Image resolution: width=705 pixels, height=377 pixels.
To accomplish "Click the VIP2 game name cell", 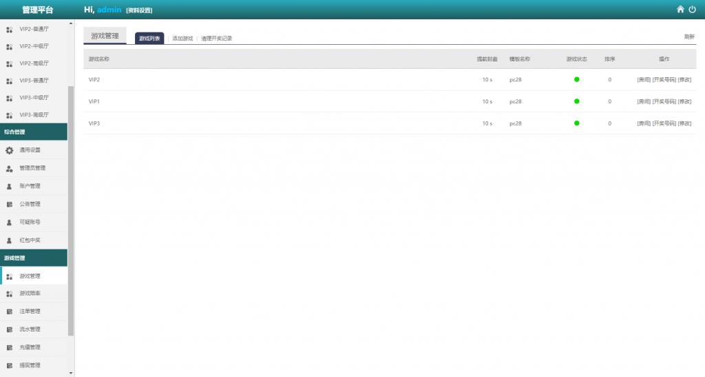I will (x=94, y=80).
